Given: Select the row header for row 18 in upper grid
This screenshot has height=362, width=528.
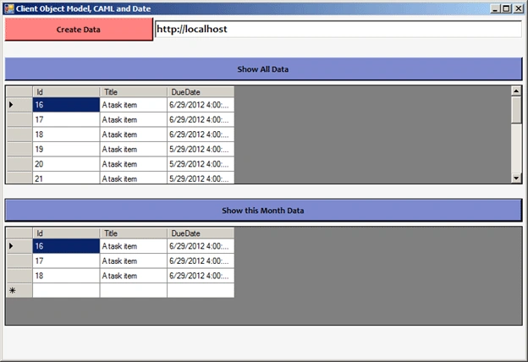Looking at the screenshot, I should click(19, 134).
